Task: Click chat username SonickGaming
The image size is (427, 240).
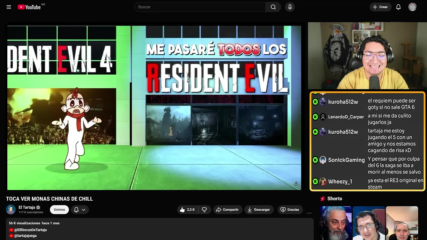Action: tap(346, 160)
